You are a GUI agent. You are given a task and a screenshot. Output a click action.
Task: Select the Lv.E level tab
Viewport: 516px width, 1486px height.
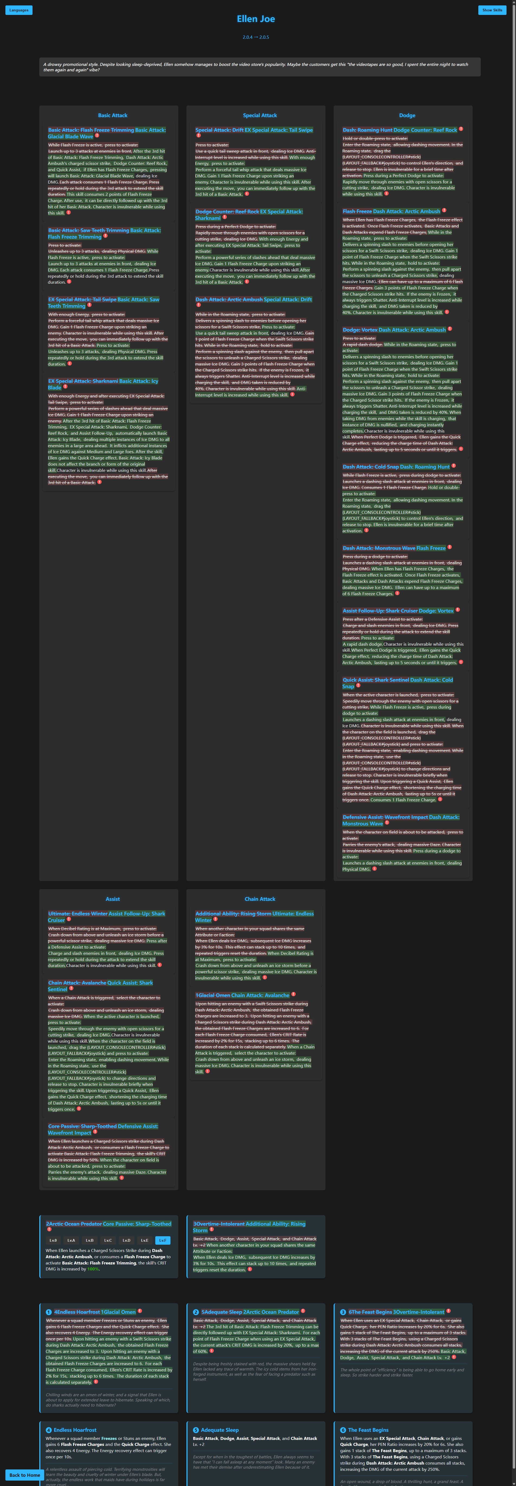click(x=145, y=1240)
